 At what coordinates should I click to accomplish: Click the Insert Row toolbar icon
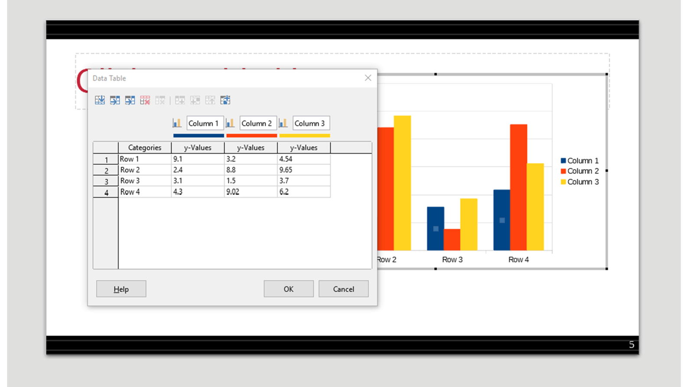coord(100,100)
